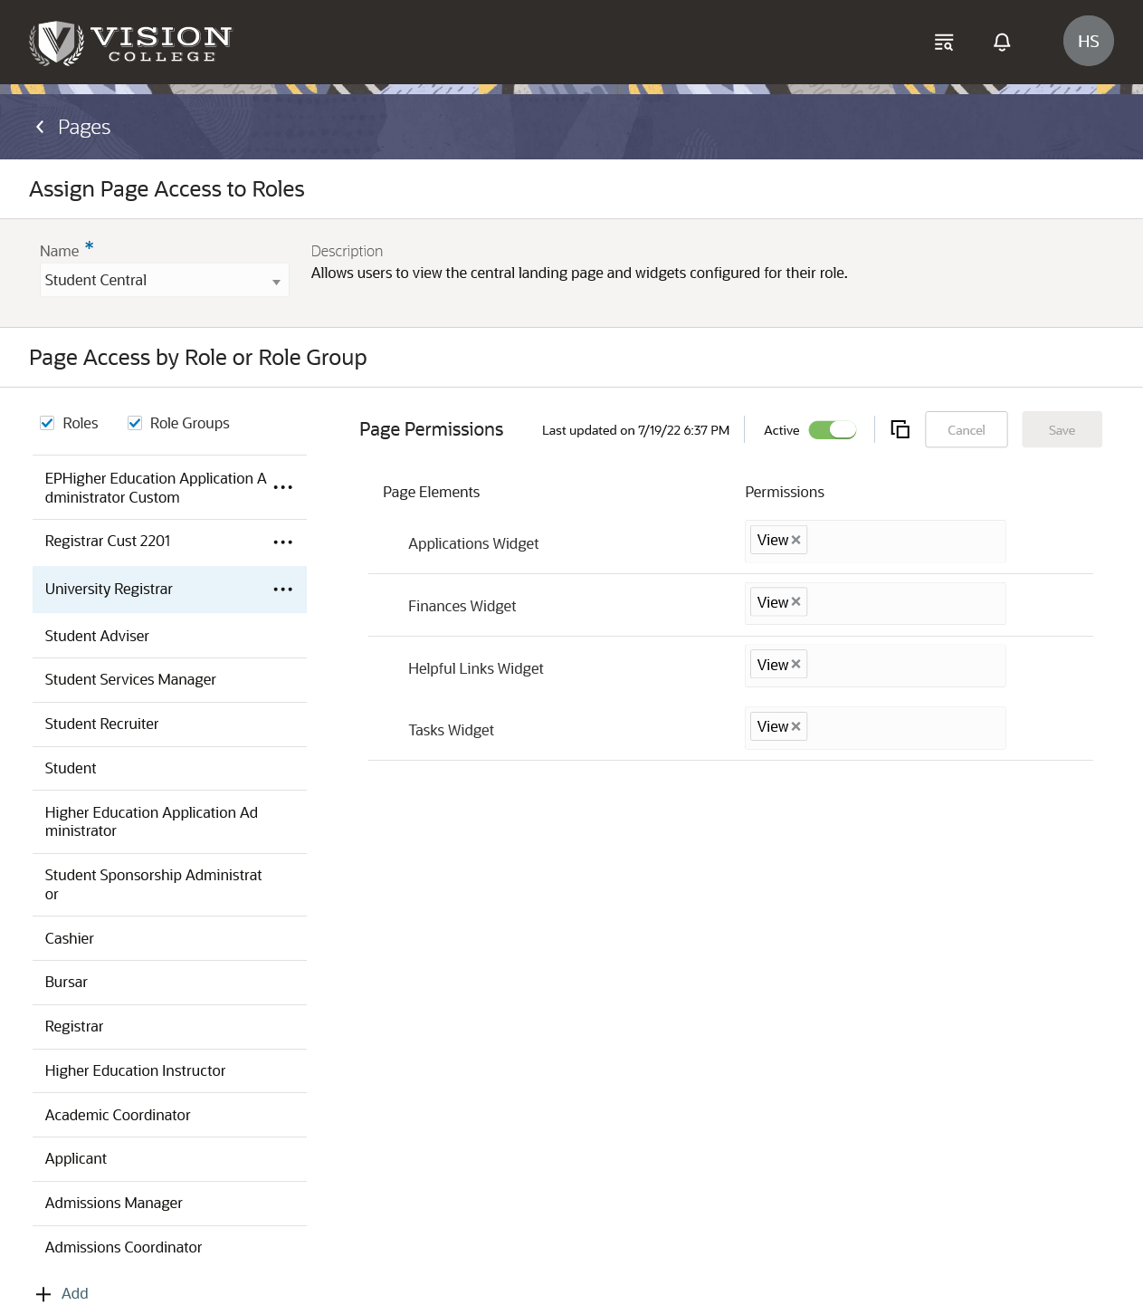
Task: Open more options for Registrar Cust 2201
Action: (282, 542)
